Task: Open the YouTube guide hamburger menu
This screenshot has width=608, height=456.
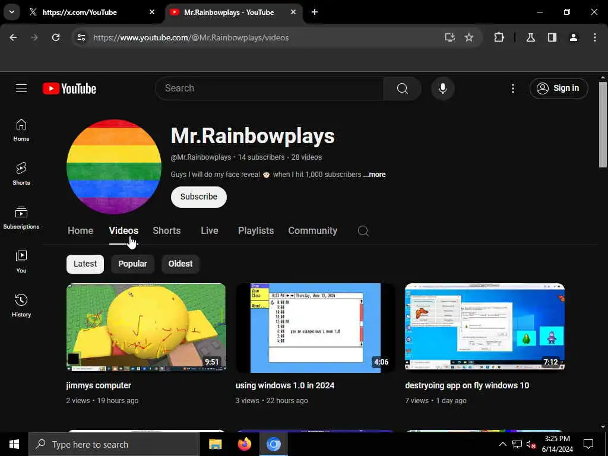Action: tap(21, 88)
